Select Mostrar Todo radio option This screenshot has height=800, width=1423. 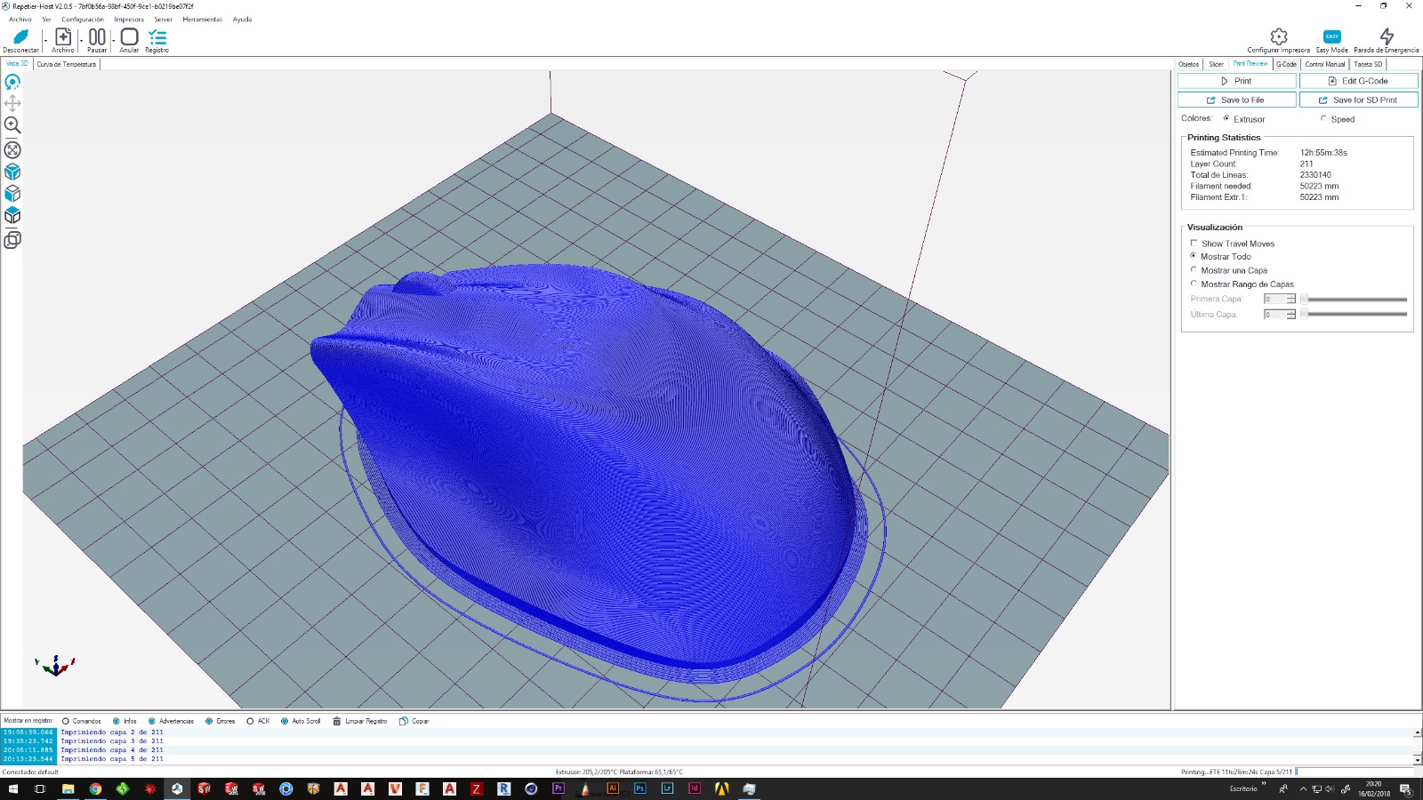(1194, 256)
